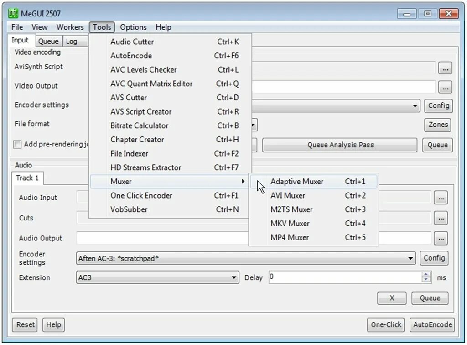The height and width of the screenshot is (345, 467).
Task: Click the bottom AutoEncode button
Action: pyautogui.click(x=432, y=325)
